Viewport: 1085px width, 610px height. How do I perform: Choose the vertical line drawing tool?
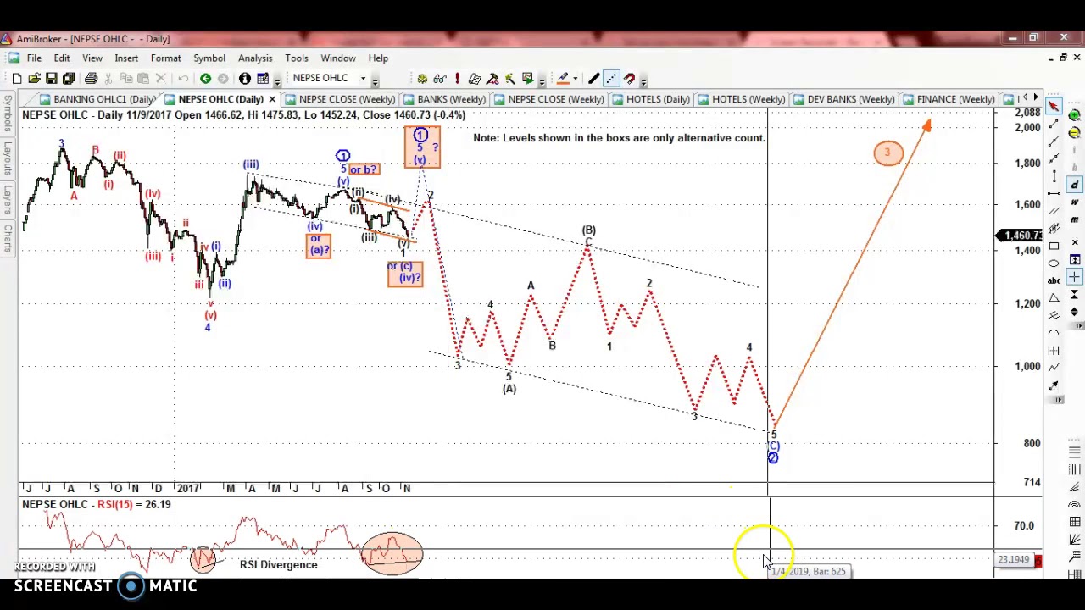(x=1054, y=176)
